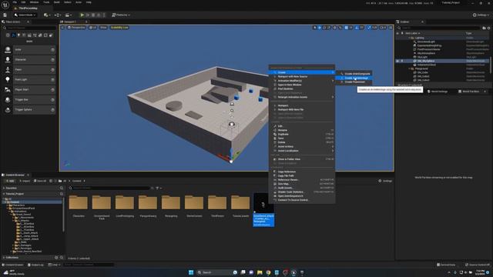Click the Play button in main toolbar

point(82,15)
